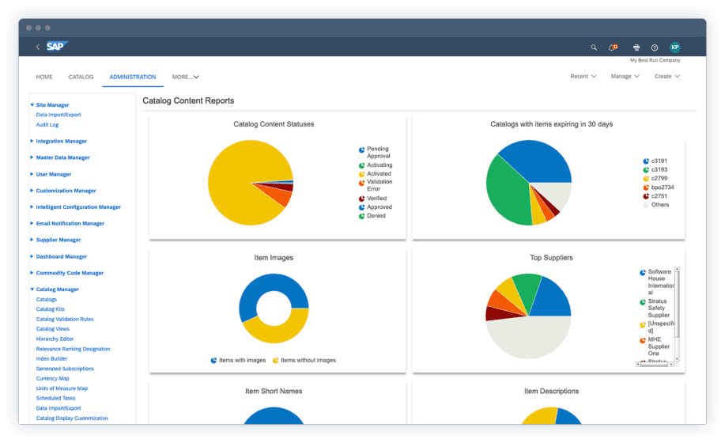Open the Audit Log link

pos(47,124)
